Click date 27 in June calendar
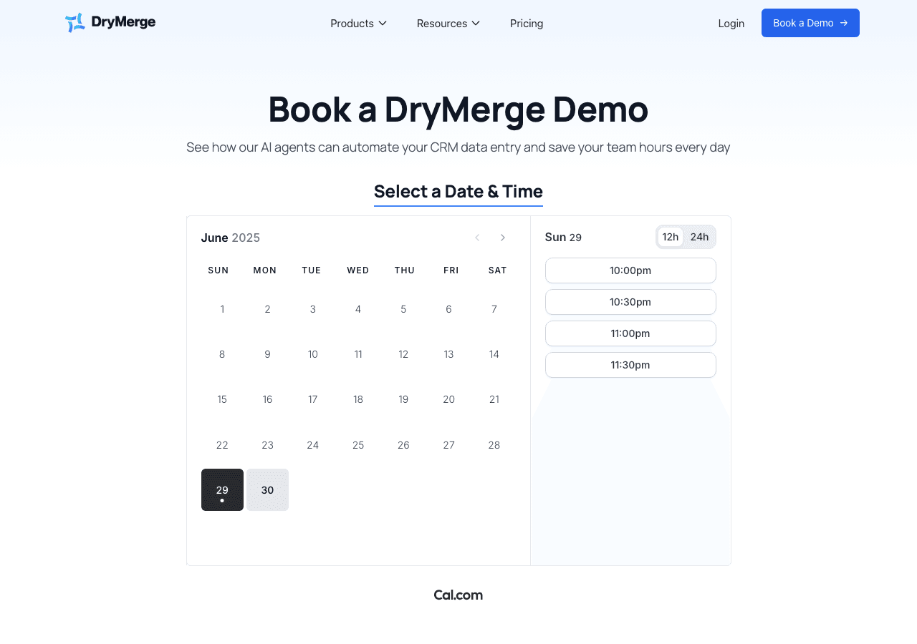917x644 pixels. [x=449, y=445]
